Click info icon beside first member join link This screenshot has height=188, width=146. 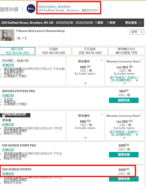pyautogui.click(x=137, y=80)
